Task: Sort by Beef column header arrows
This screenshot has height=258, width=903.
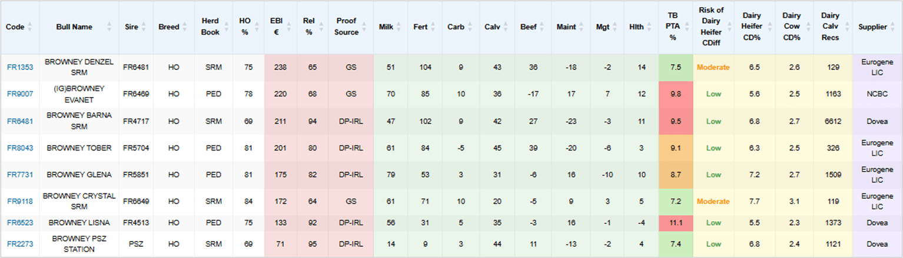Action: click(x=542, y=27)
